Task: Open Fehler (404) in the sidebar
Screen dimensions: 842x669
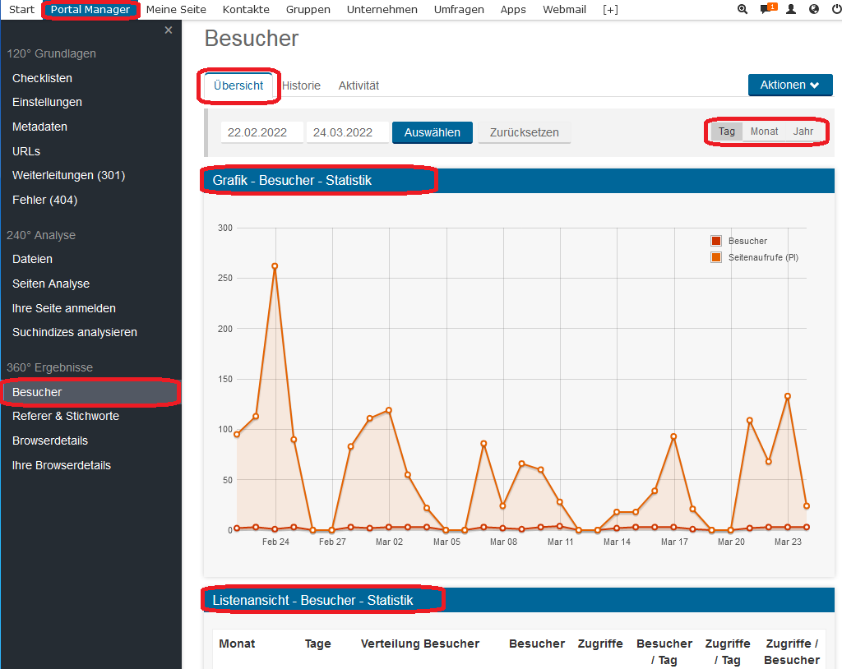Action: coord(45,200)
